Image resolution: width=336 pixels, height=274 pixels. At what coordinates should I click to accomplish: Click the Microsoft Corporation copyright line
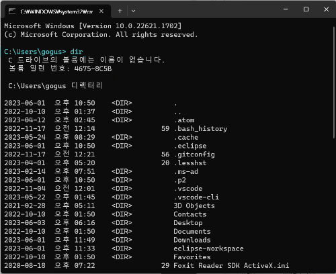[x=101, y=35]
